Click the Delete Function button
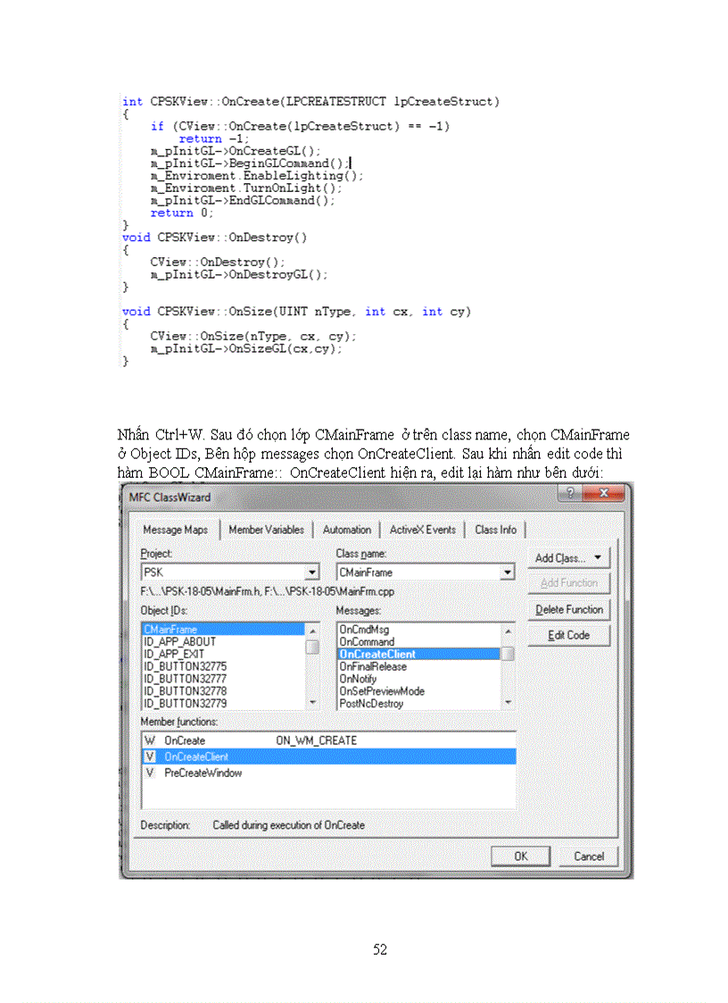This screenshot has height=1003, width=728. pos(568,609)
